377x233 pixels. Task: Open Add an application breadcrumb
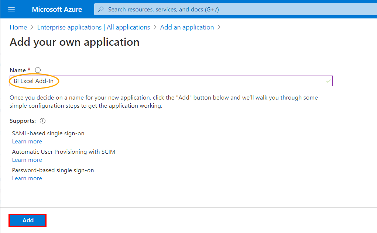coord(187,27)
